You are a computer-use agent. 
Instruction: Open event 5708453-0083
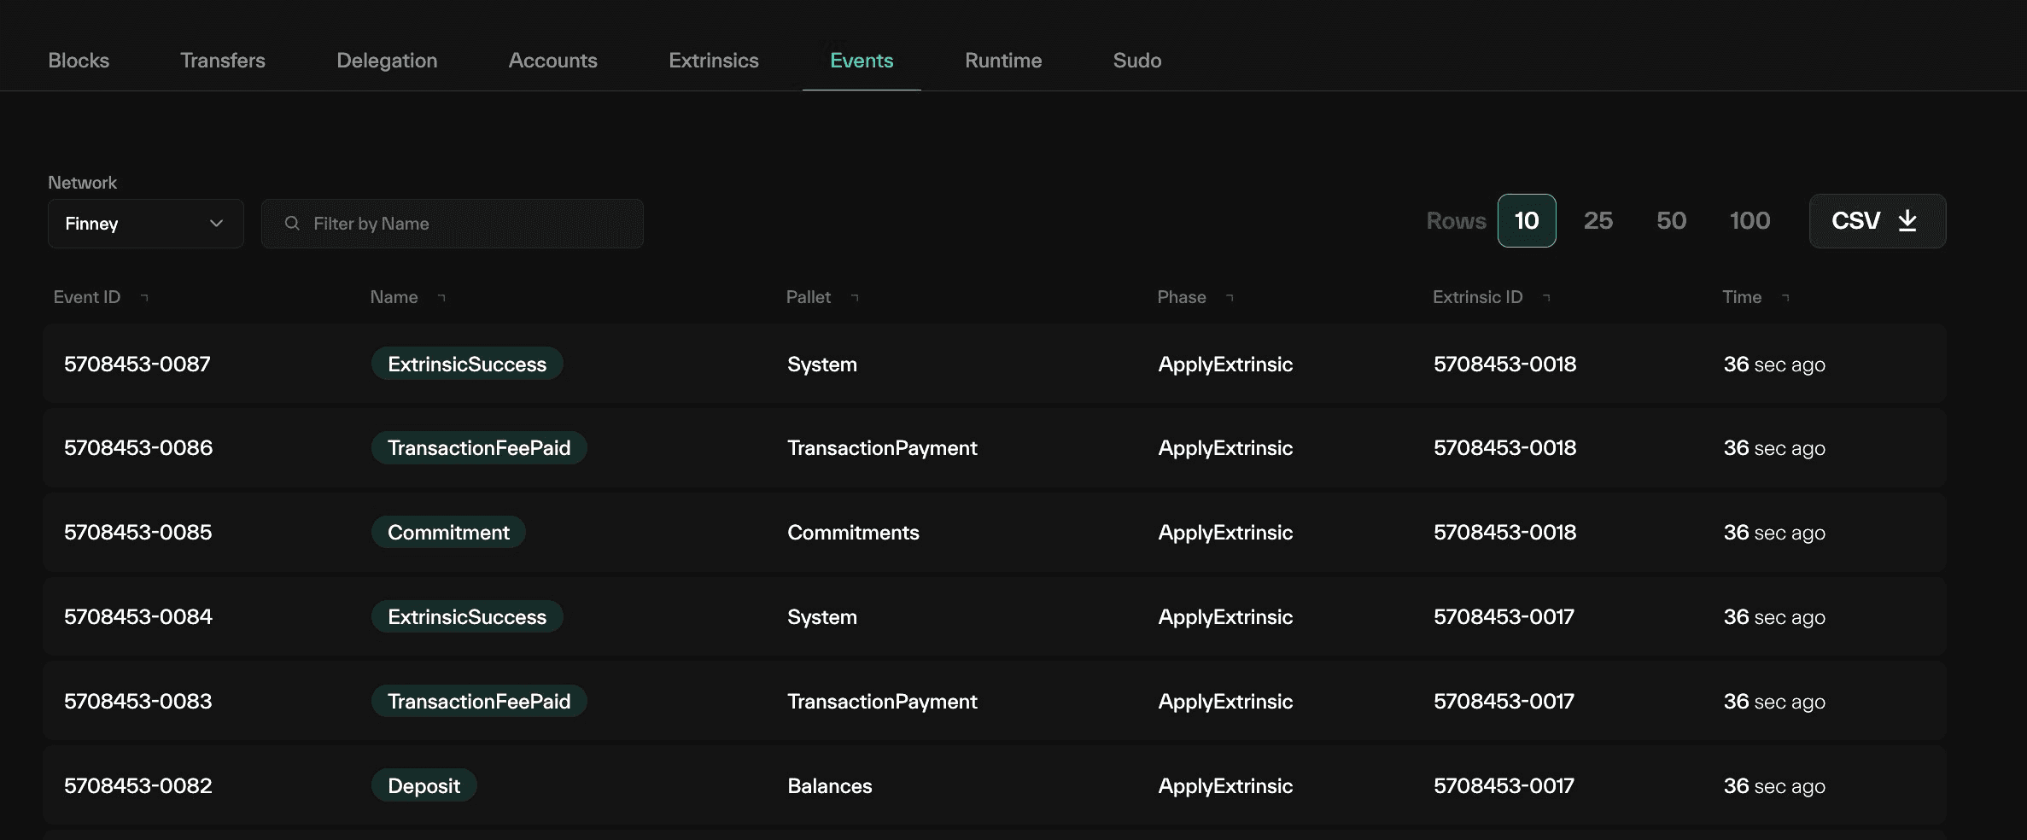138,701
